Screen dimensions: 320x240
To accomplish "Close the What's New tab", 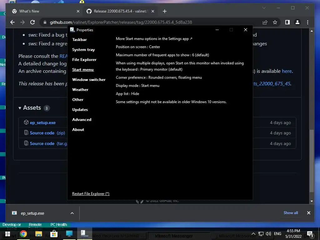I will 78,12.
